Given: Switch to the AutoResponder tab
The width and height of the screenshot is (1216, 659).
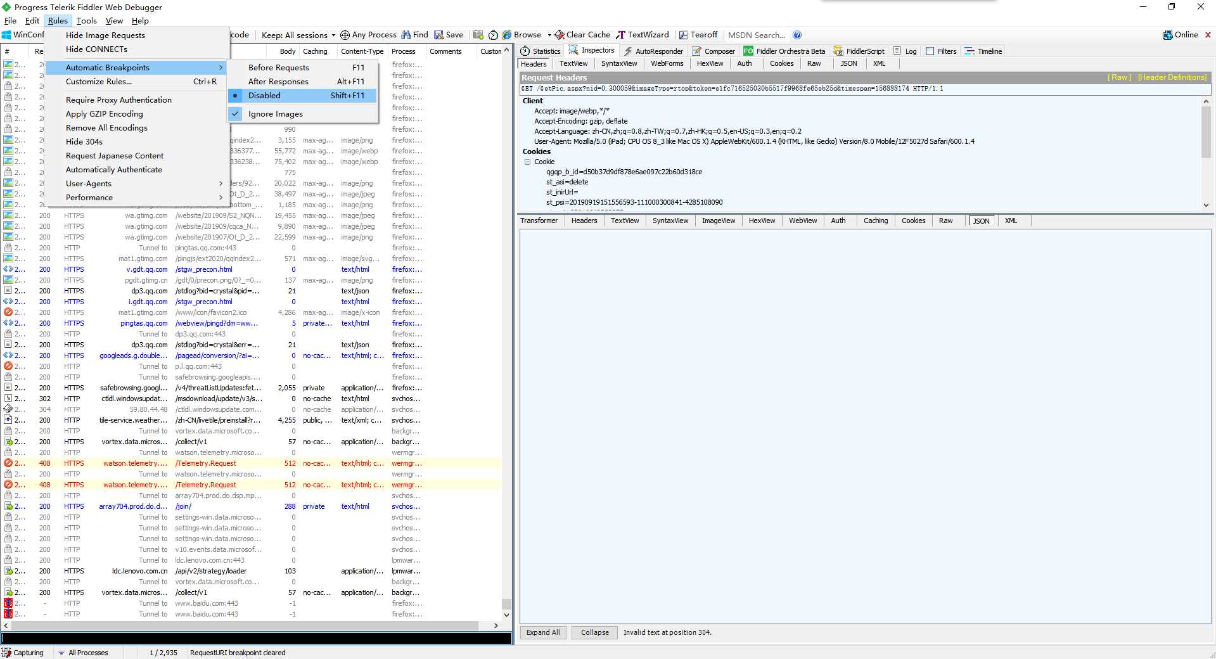Looking at the screenshot, I should 653,51.
